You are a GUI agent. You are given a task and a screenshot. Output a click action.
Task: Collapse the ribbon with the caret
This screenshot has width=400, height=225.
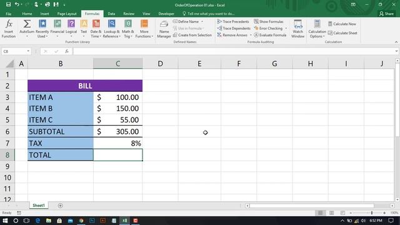[x=396, y=42]
